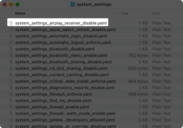Select system_settings_gateke...developers_allowed.yaml
This screenshot has width=183, height=128.
pyautogui.click(x=65, y=120)
